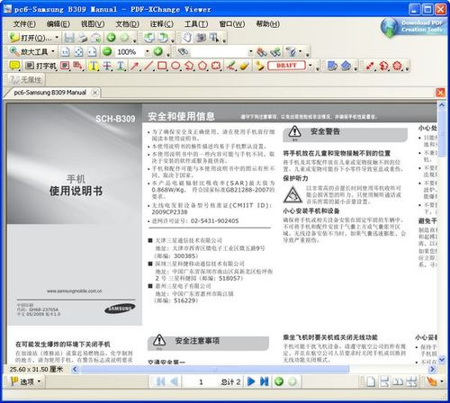Image resolution: width=450 pixels, height=403 pixels.
Task: Select the pc6-Samsung B309 Manual tab
Action: click(50, 93)
